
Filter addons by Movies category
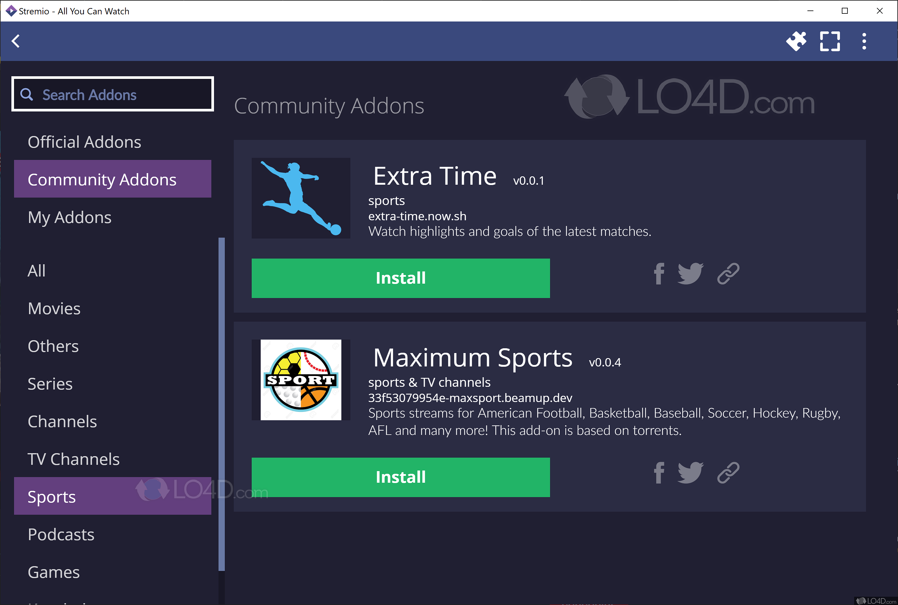pos(54,308)
